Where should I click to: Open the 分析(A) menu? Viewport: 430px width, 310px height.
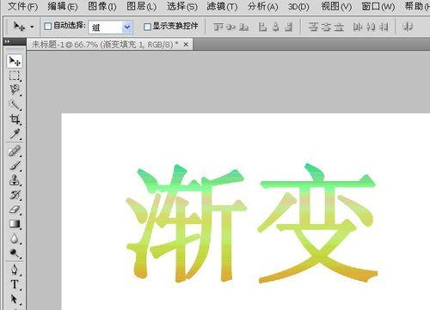[x=262, y=6]
